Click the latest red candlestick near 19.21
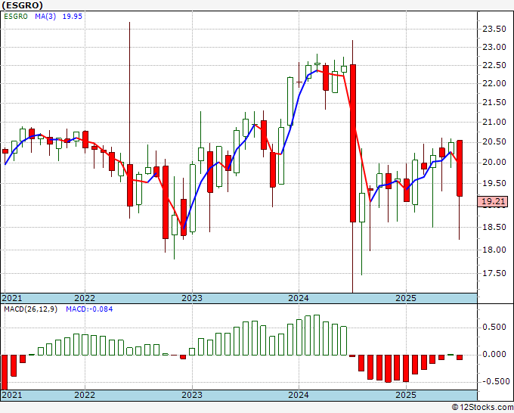This screenshot has width=514, height=413. pos(460,168)
